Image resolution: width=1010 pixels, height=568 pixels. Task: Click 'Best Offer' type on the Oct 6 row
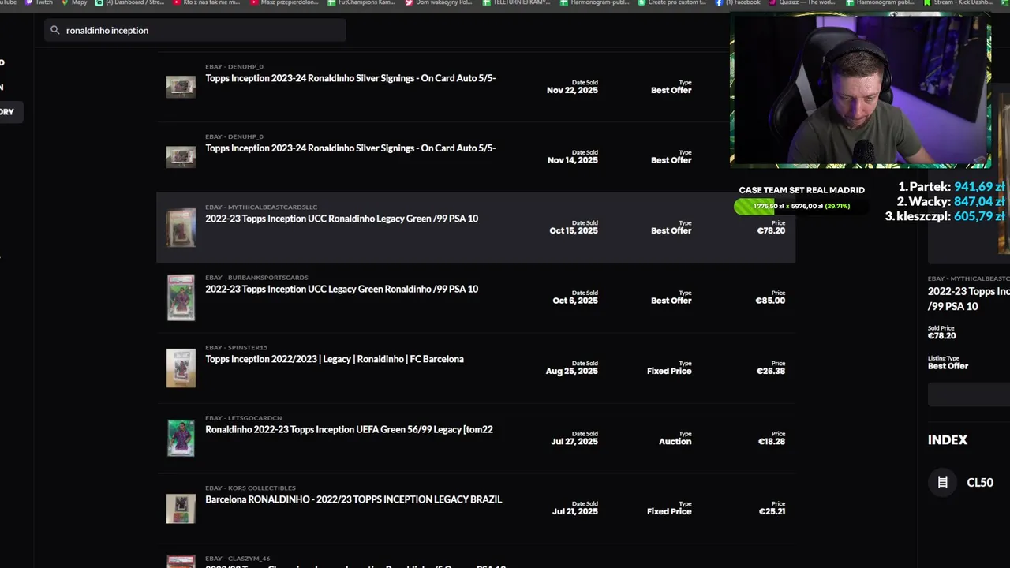click(x=671, y=301)
